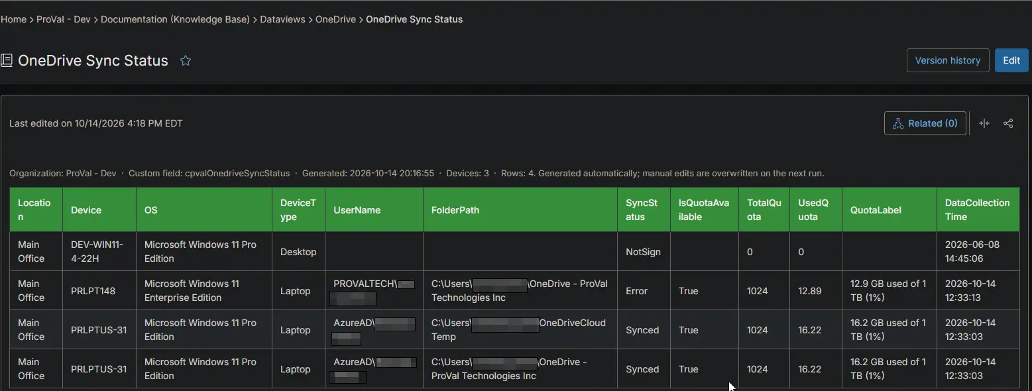This screenshot has height=391, width=1032.
Task: Click the OneDriveCloud Temp folder path cell
Action: [x=520, y=329]
